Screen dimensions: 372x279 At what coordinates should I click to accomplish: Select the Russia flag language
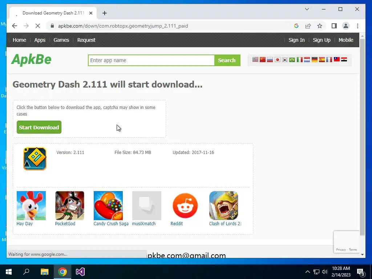(270, 60)
